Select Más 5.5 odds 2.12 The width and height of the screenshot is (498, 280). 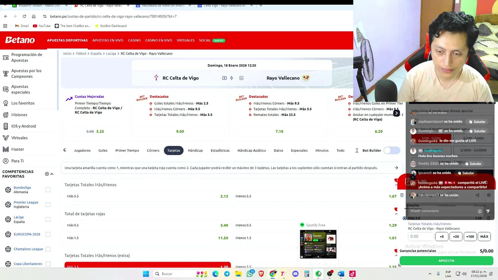pyautogui.click(x=147, y=196)
